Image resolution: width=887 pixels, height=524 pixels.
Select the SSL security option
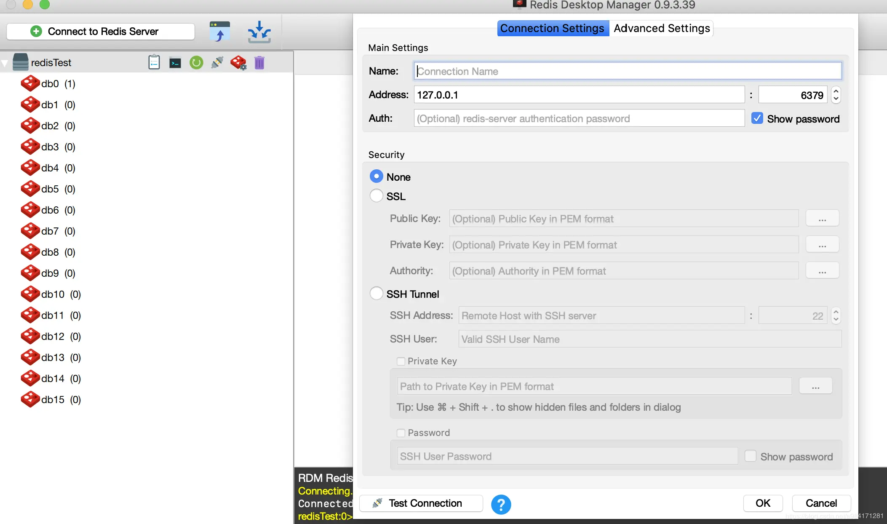376,196
